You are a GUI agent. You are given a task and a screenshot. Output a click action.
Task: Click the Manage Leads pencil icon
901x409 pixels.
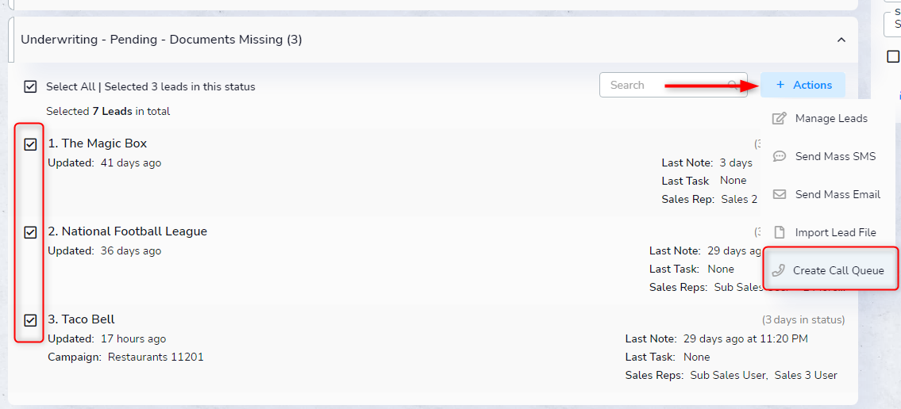coord(780,118)
